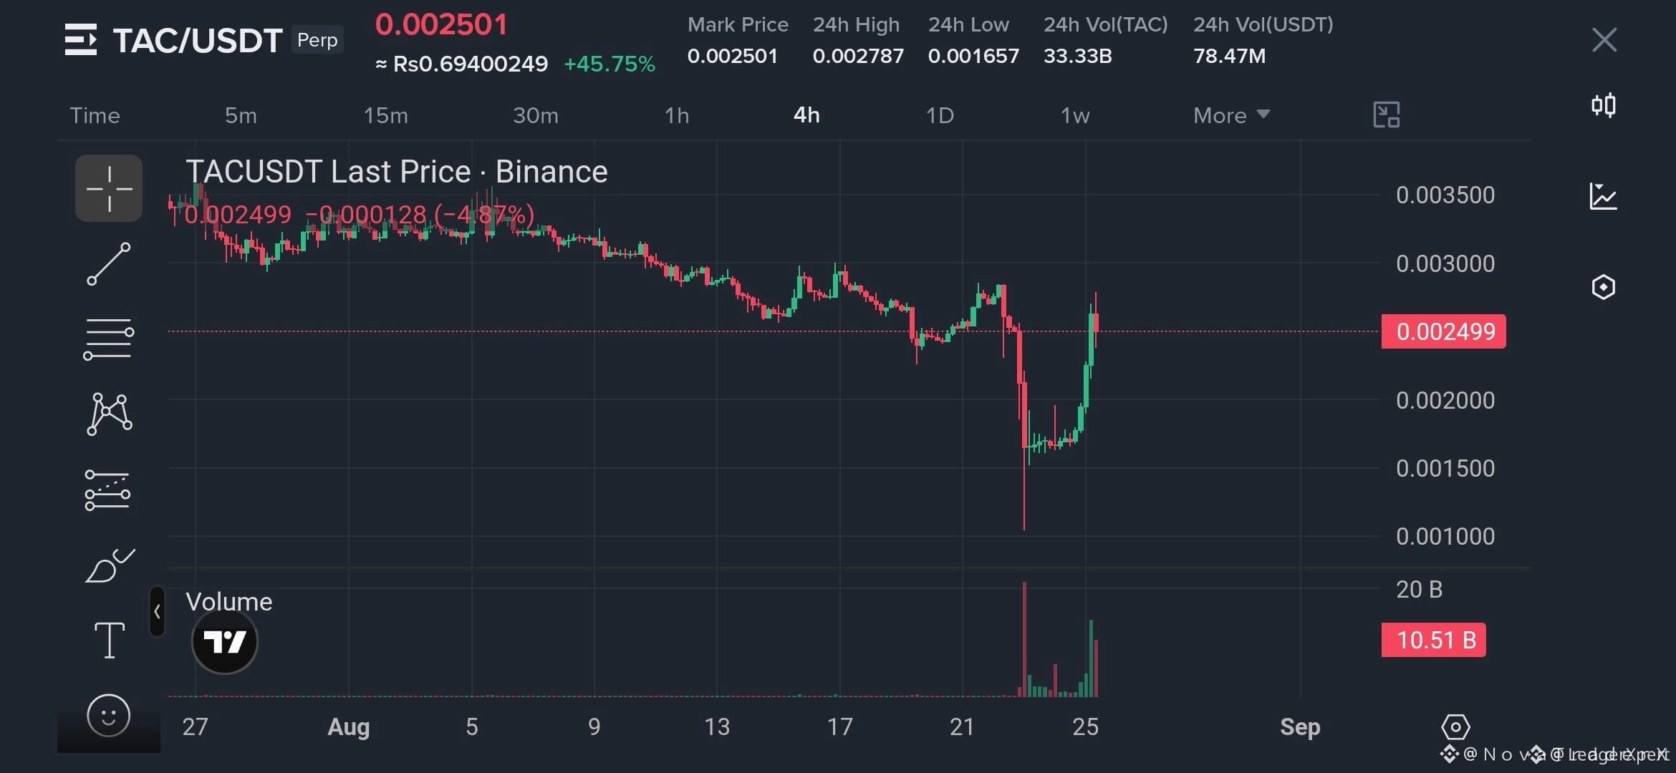
Task: Click the +45.75% change value
Action: (610, 64)
